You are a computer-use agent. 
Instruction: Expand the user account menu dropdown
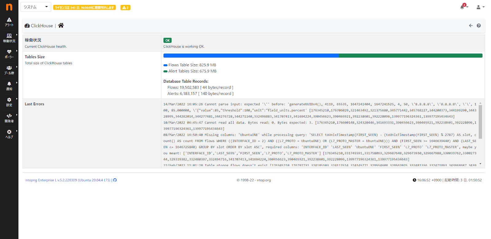tap(480, 7)
